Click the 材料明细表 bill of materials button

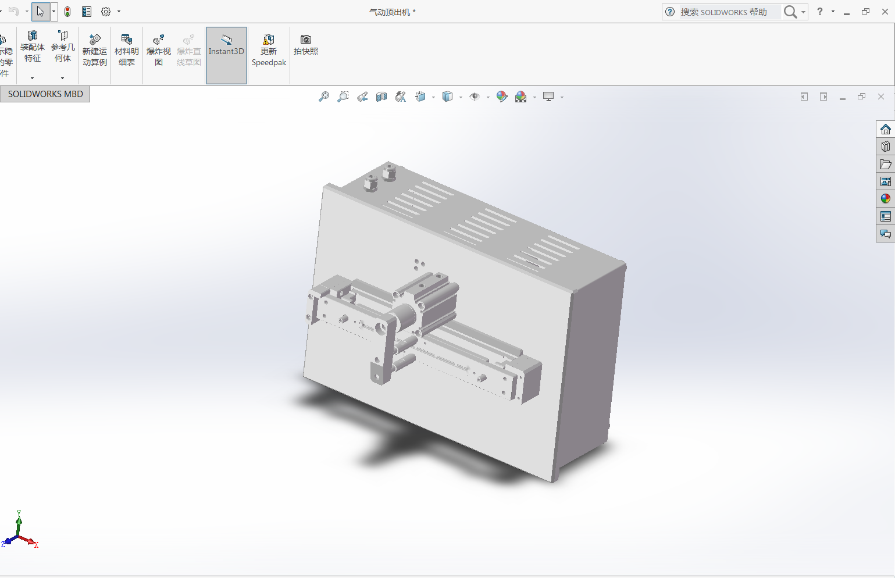[126, 50]
